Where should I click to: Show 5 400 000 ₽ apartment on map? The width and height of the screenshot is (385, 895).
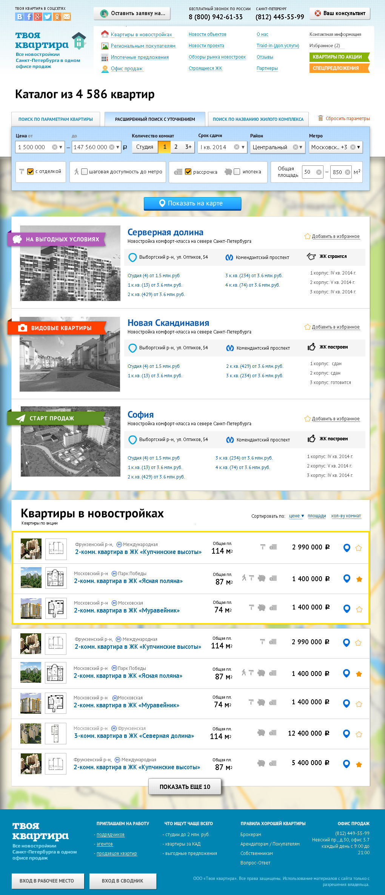pyautogui.click(x=346, y=764)
